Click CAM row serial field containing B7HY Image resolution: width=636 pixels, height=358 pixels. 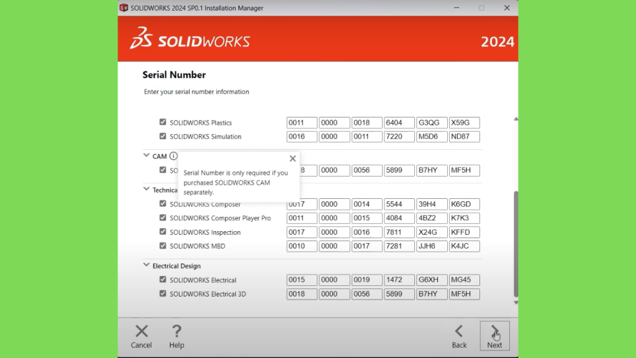(432, 170)
